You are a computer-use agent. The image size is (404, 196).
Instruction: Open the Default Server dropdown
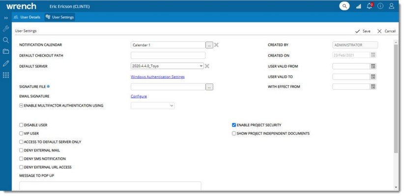167,66
